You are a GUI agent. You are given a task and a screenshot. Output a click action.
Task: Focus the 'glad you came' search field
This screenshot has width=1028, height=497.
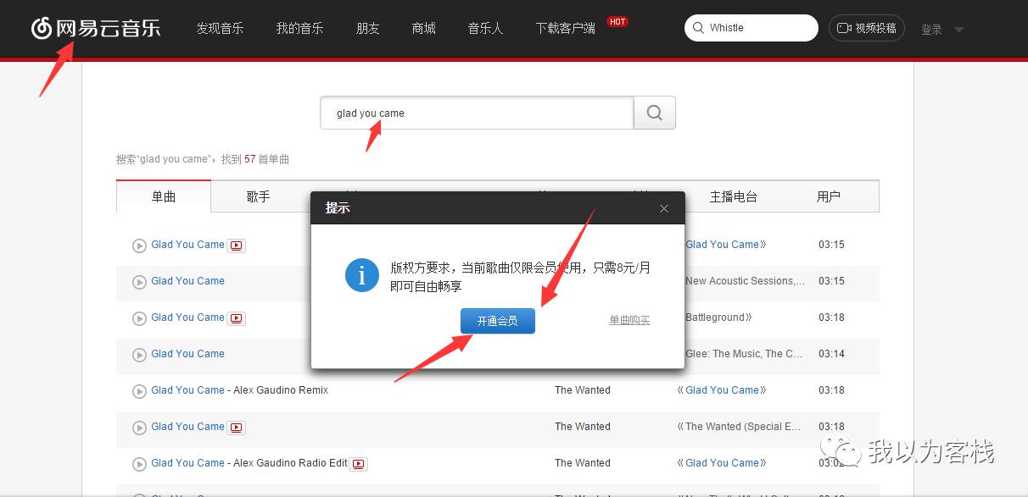pos(477,113)
